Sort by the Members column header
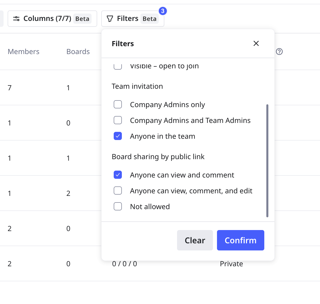 (x=23, y=52)
